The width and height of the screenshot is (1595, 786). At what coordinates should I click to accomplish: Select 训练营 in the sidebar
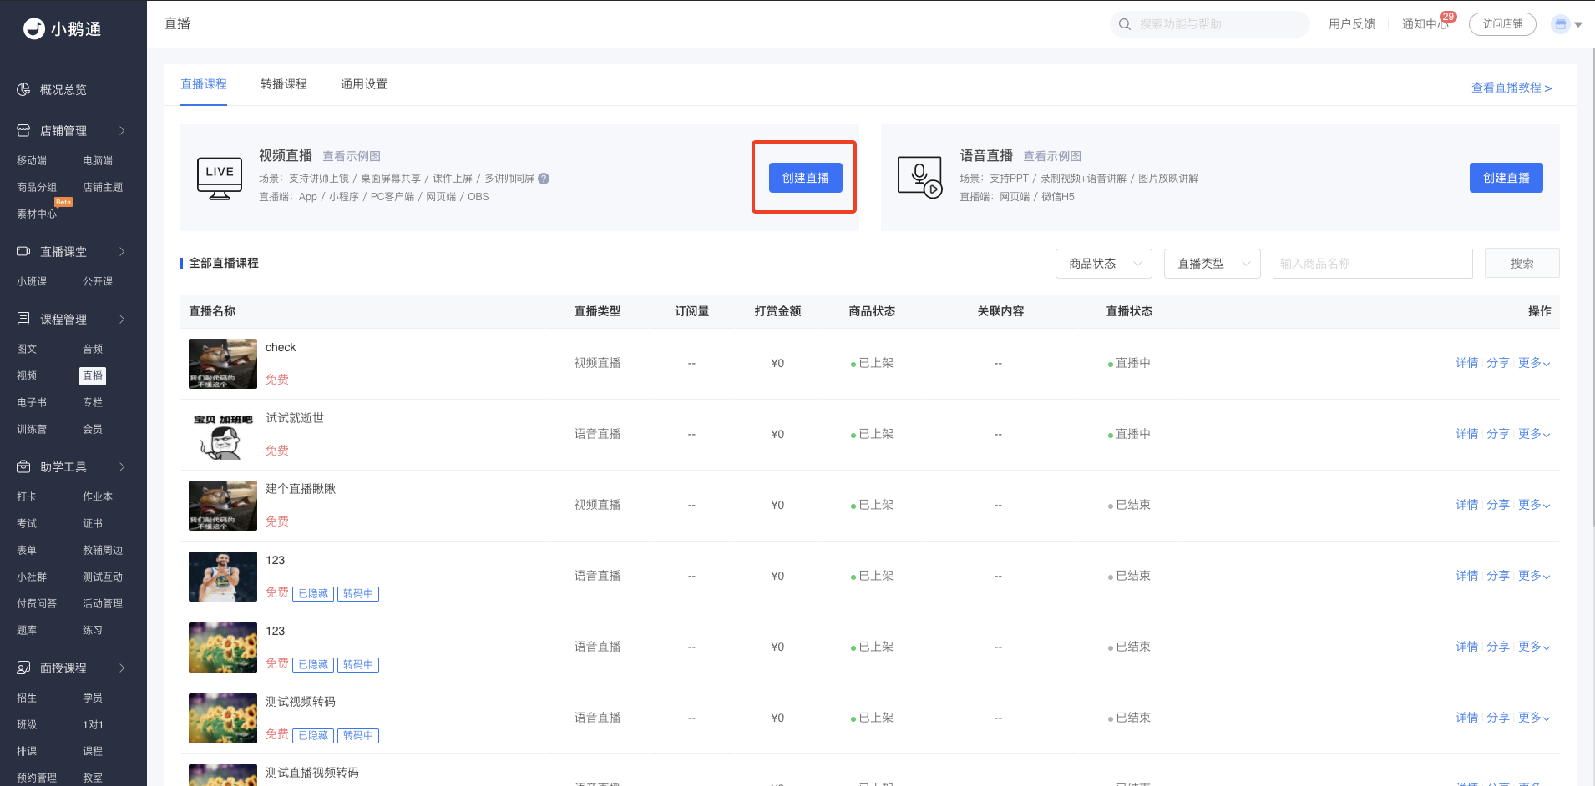[32, 430]
